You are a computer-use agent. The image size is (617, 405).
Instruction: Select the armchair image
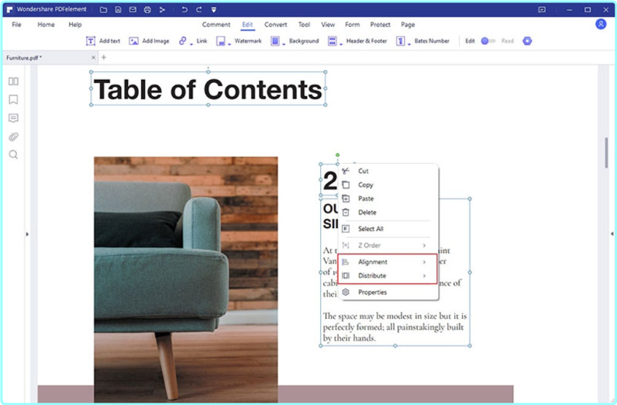pyautogui.click(x=186, y=279)
